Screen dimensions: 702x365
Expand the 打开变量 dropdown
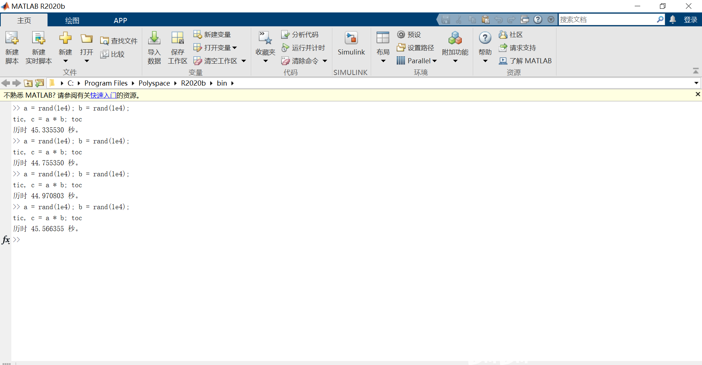234,48
